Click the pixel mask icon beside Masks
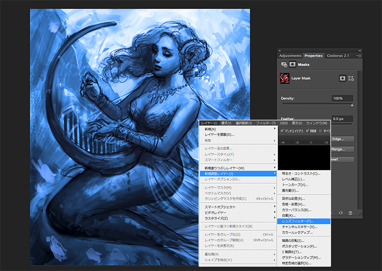 292,64
